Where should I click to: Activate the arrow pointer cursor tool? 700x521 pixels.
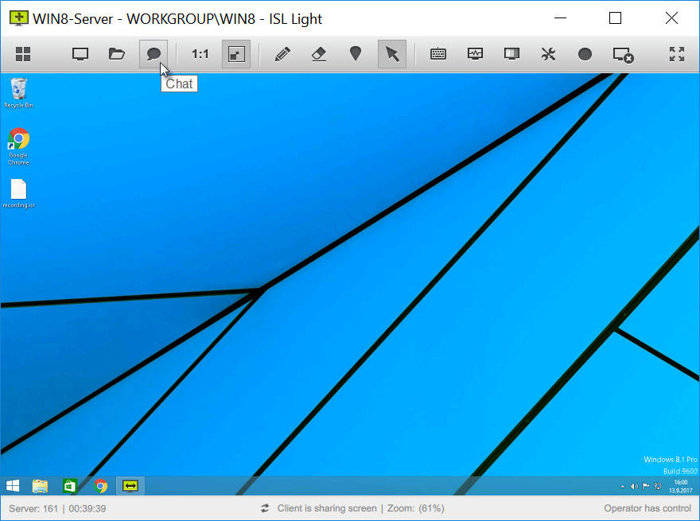392,54
